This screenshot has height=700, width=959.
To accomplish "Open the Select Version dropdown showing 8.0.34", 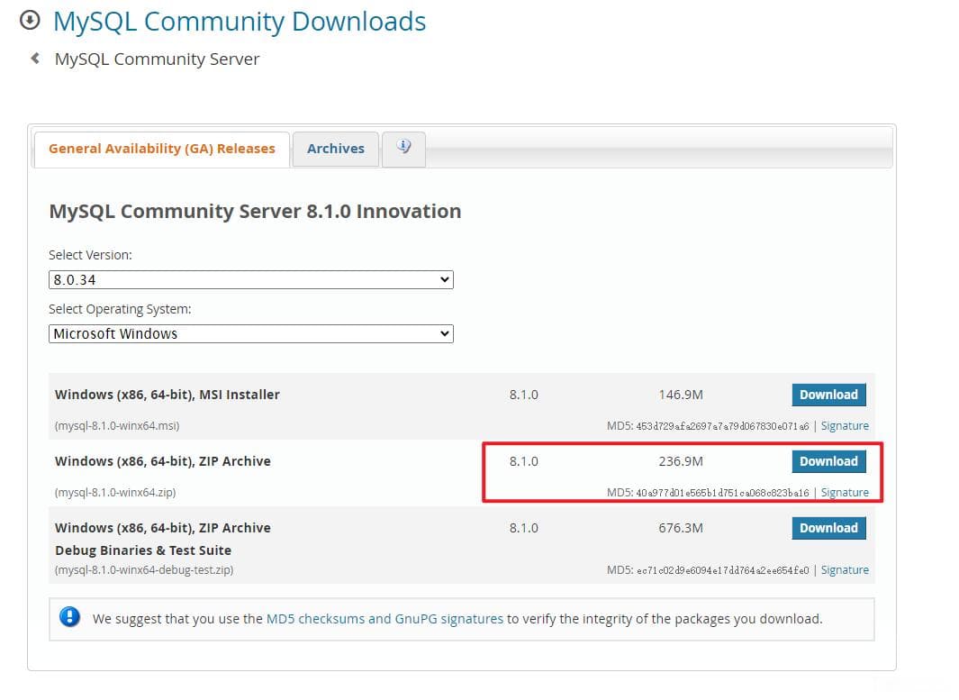I will tap(250, 279).
